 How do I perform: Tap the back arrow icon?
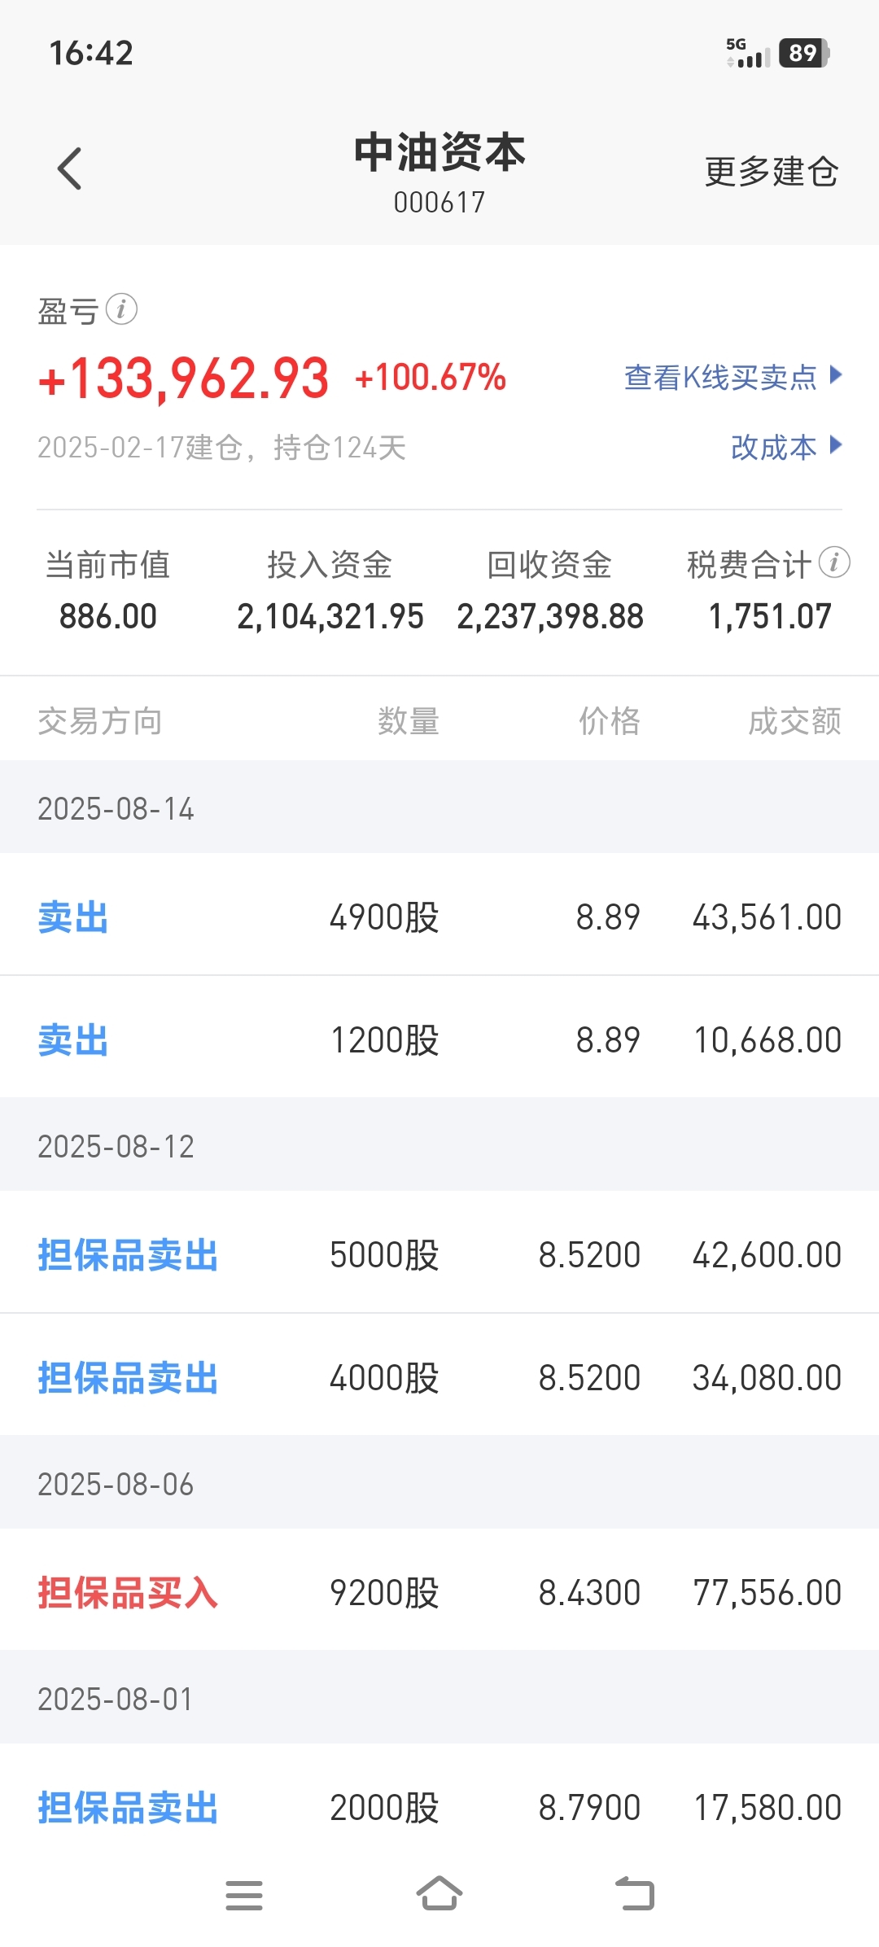(x=70, y=168)
